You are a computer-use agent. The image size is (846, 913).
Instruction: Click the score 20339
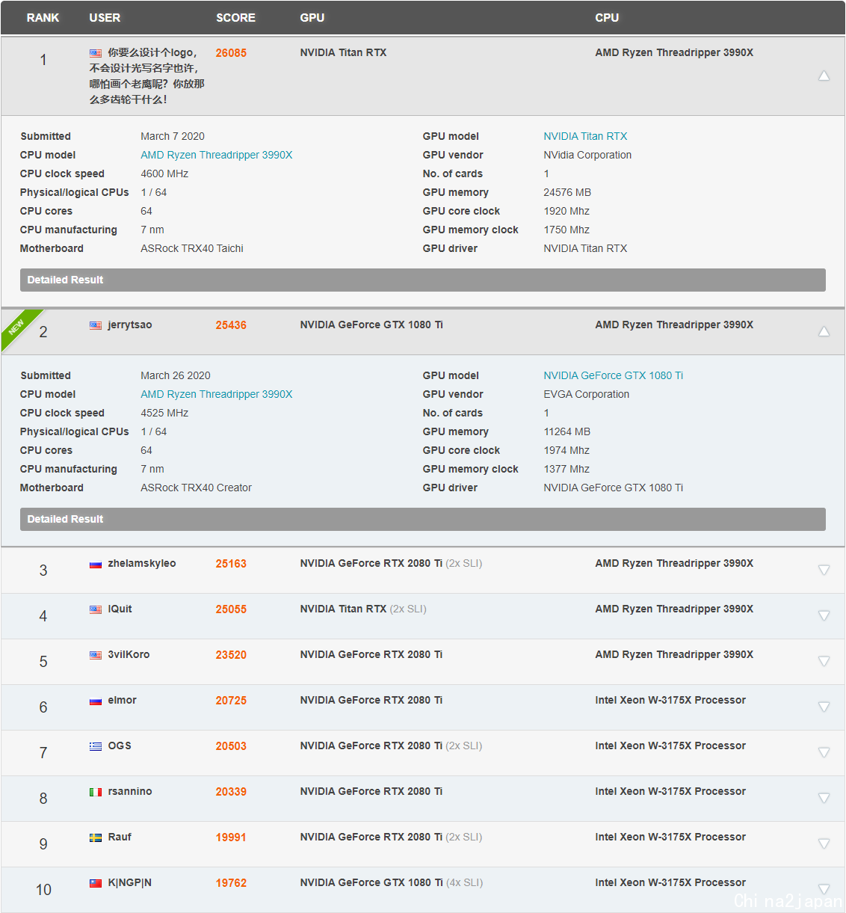tap(231, 792)
